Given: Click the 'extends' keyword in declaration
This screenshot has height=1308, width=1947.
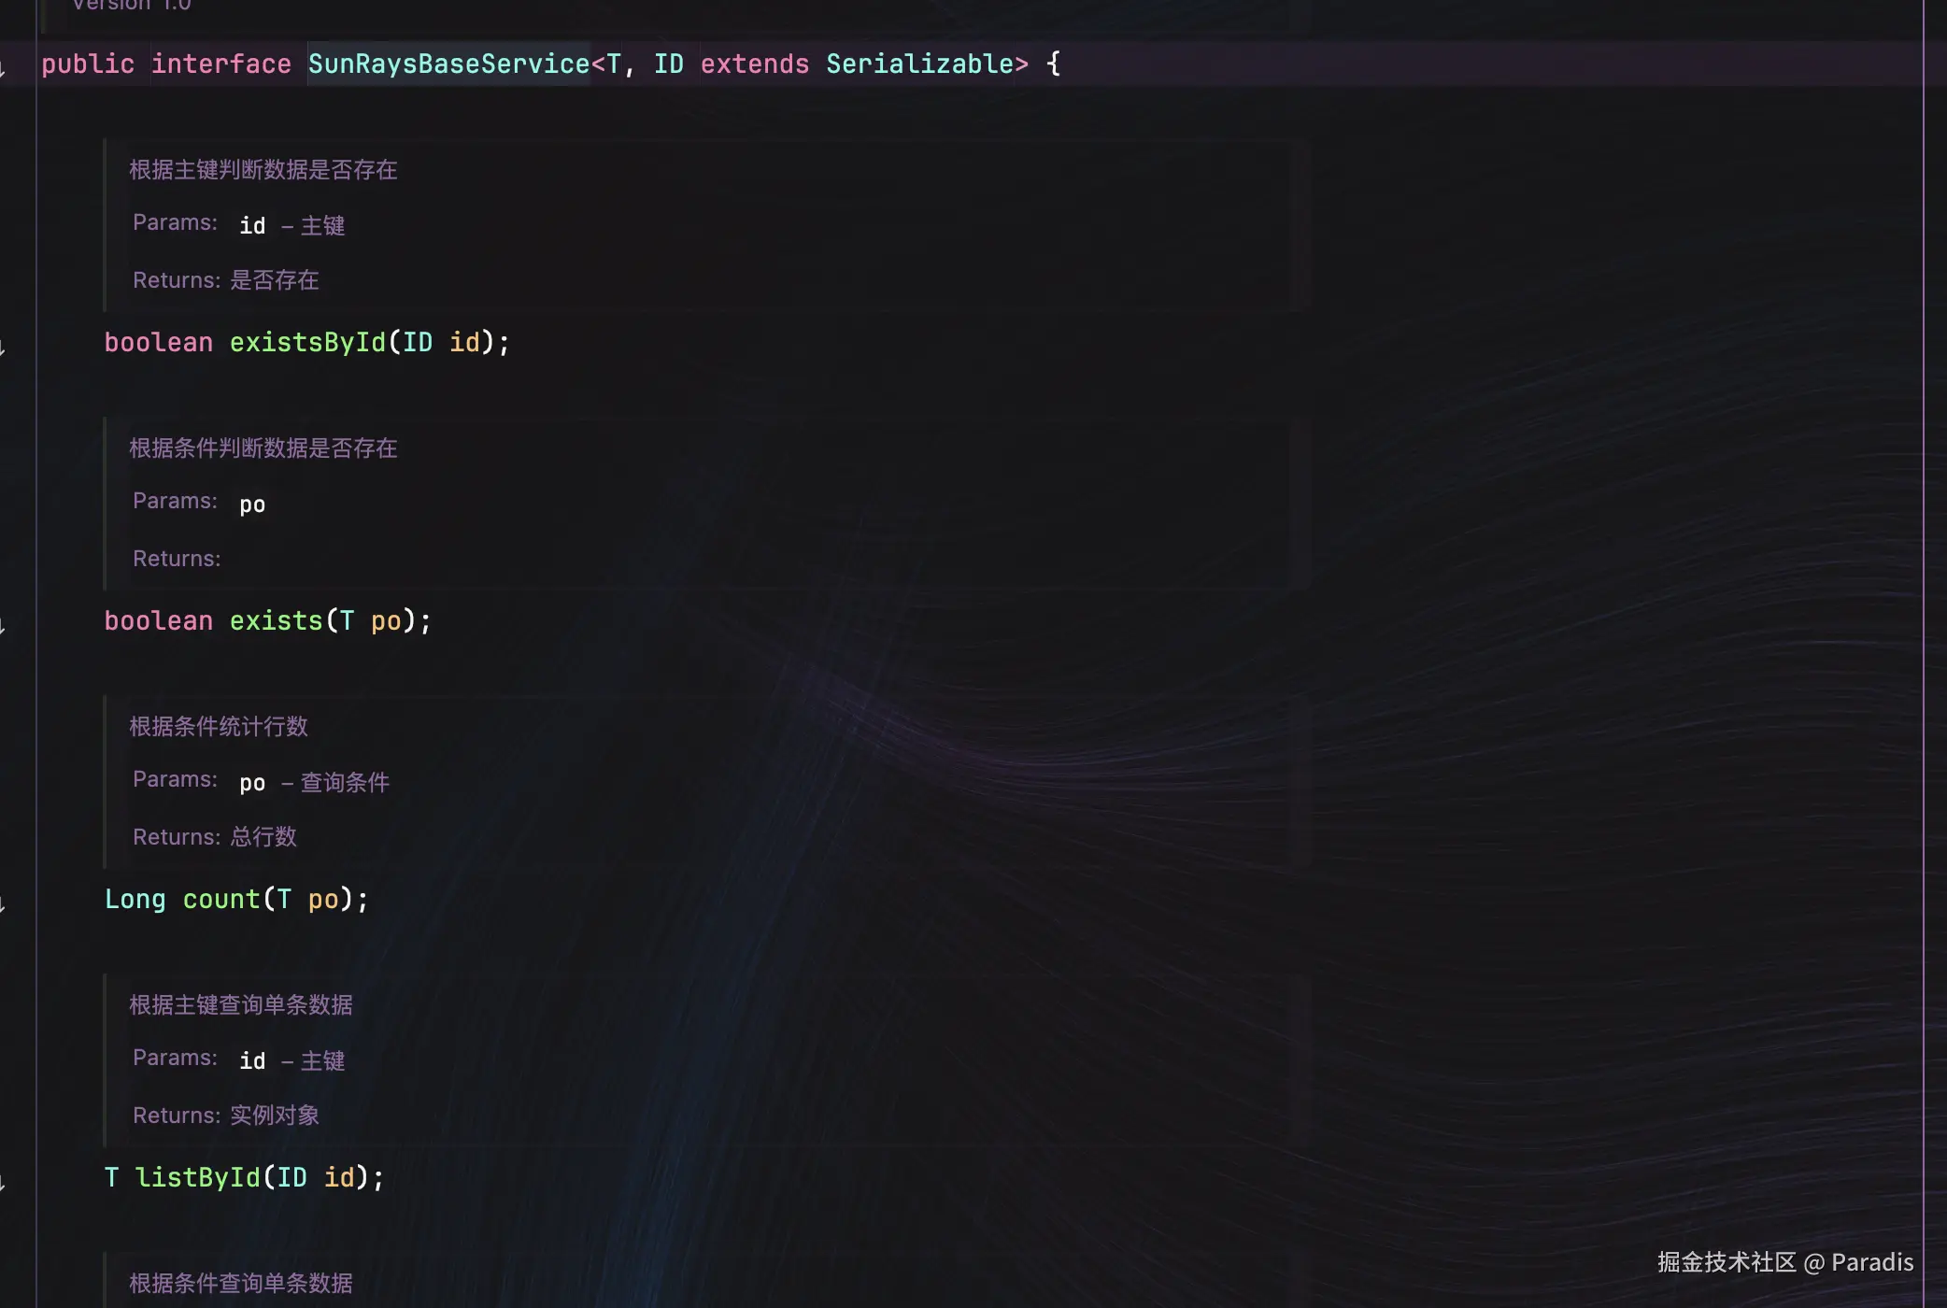Looking at the screenshot, I should 754,64.
